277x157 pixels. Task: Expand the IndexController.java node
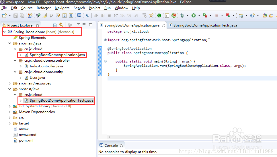pyautogui.click(x=20, y=66)
